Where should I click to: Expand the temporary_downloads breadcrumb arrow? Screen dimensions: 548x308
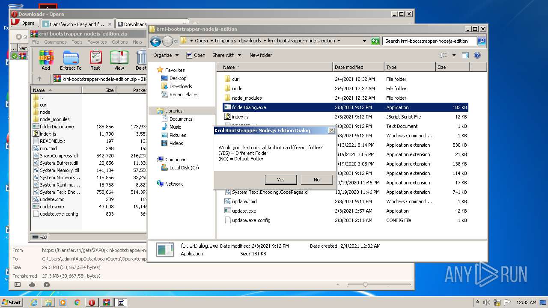tap(264, 41)
